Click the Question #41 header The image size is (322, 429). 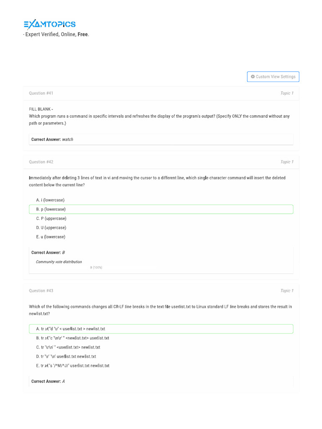click(41, 93)
